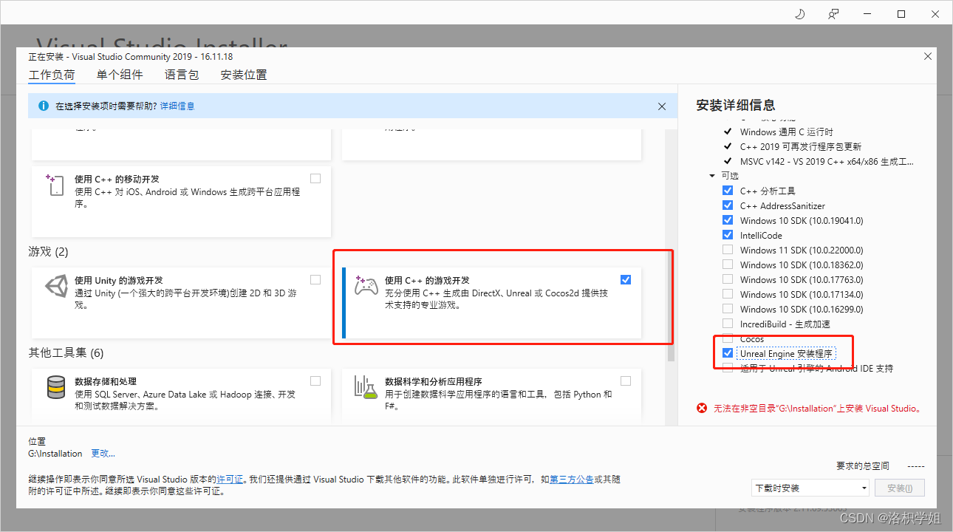Check the Cocos optional component

(728, 338)
